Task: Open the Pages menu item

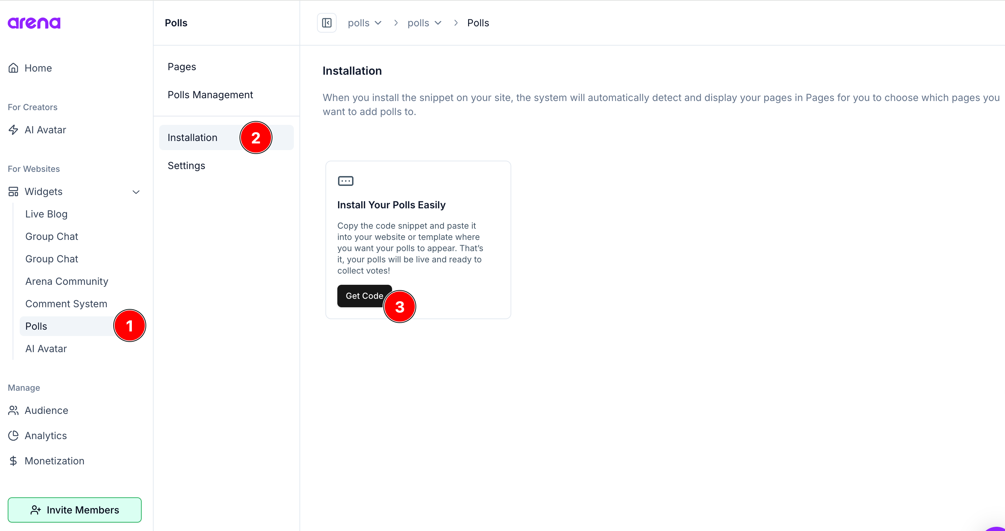Action: 182,67
